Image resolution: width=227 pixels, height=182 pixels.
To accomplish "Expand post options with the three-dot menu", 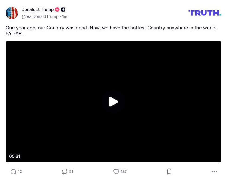I will pos(214,171).
